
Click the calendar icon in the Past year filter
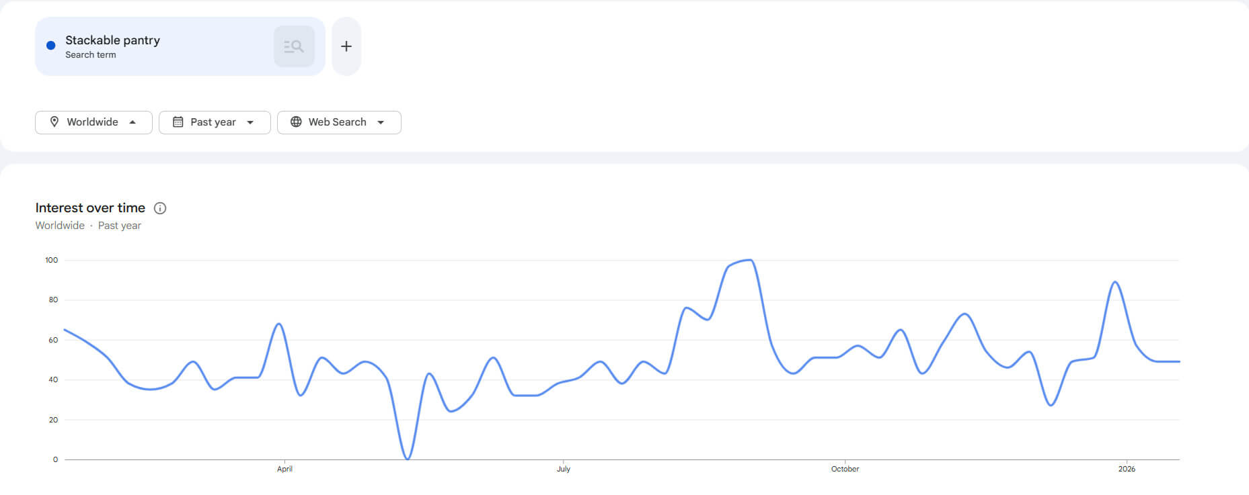(178, 122)
